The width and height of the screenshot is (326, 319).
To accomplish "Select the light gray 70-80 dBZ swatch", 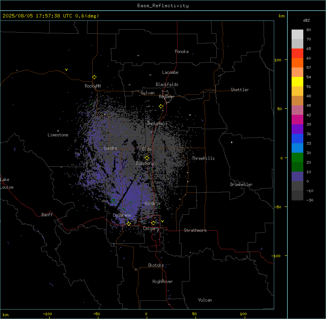I will click(x=297, y=34).
